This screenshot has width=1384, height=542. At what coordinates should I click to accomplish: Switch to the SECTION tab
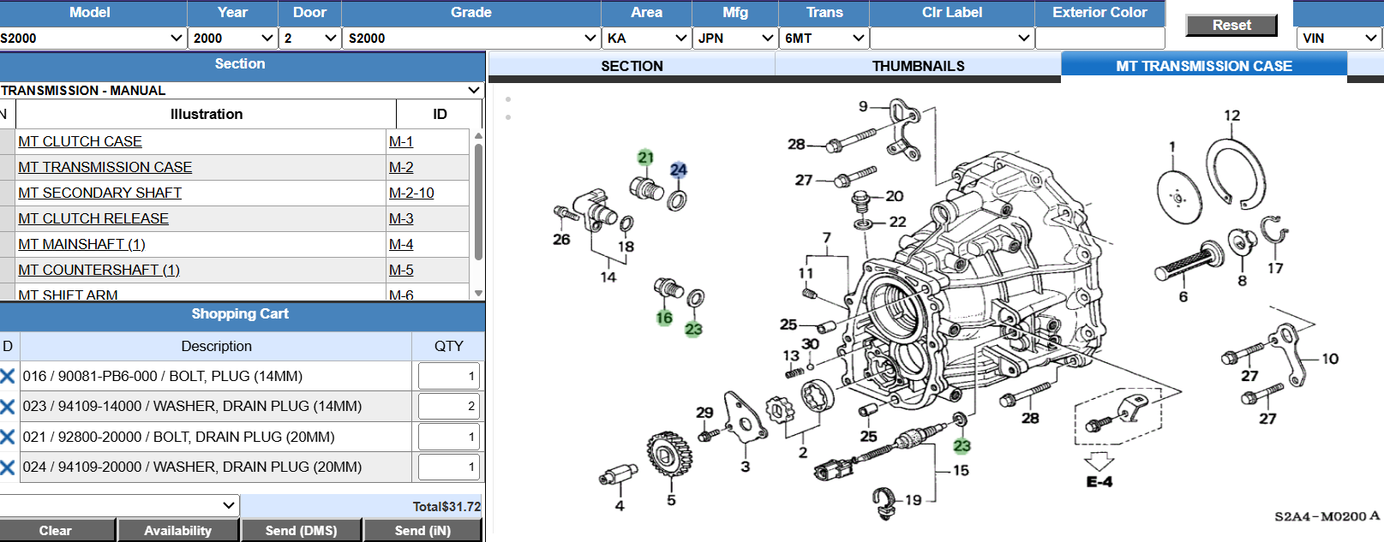point(632,66)
